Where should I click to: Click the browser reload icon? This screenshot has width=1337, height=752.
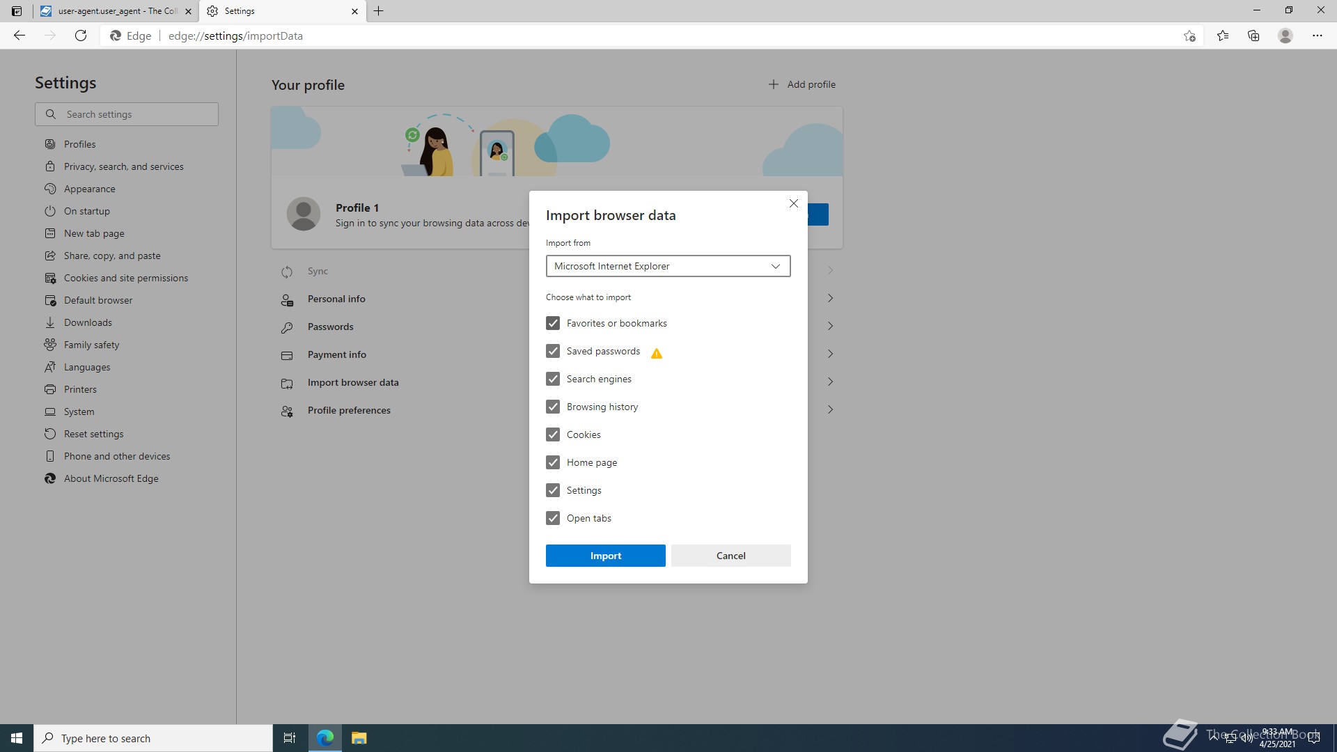(x=81, y=36)
